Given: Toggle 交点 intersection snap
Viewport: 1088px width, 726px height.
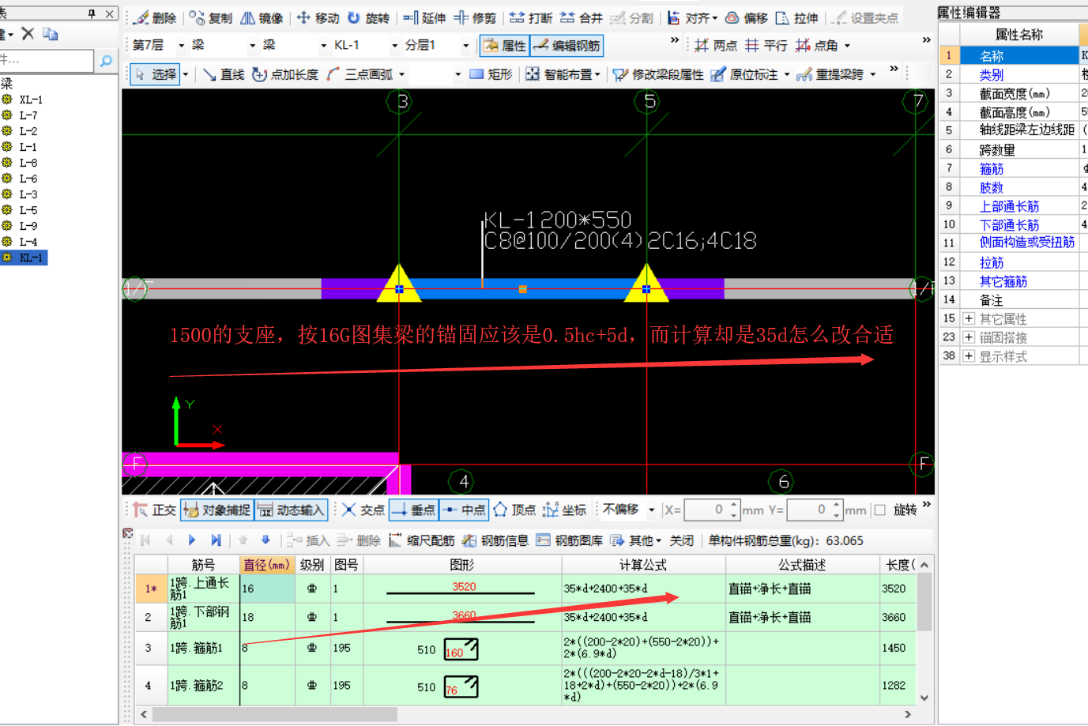Looking at the screenshot, I should point(363,510).
